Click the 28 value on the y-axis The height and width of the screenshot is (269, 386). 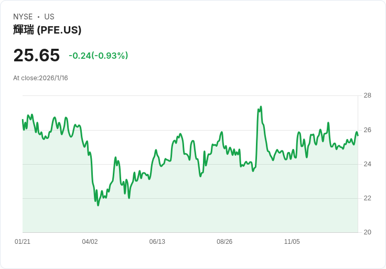[x=368, y=95]
